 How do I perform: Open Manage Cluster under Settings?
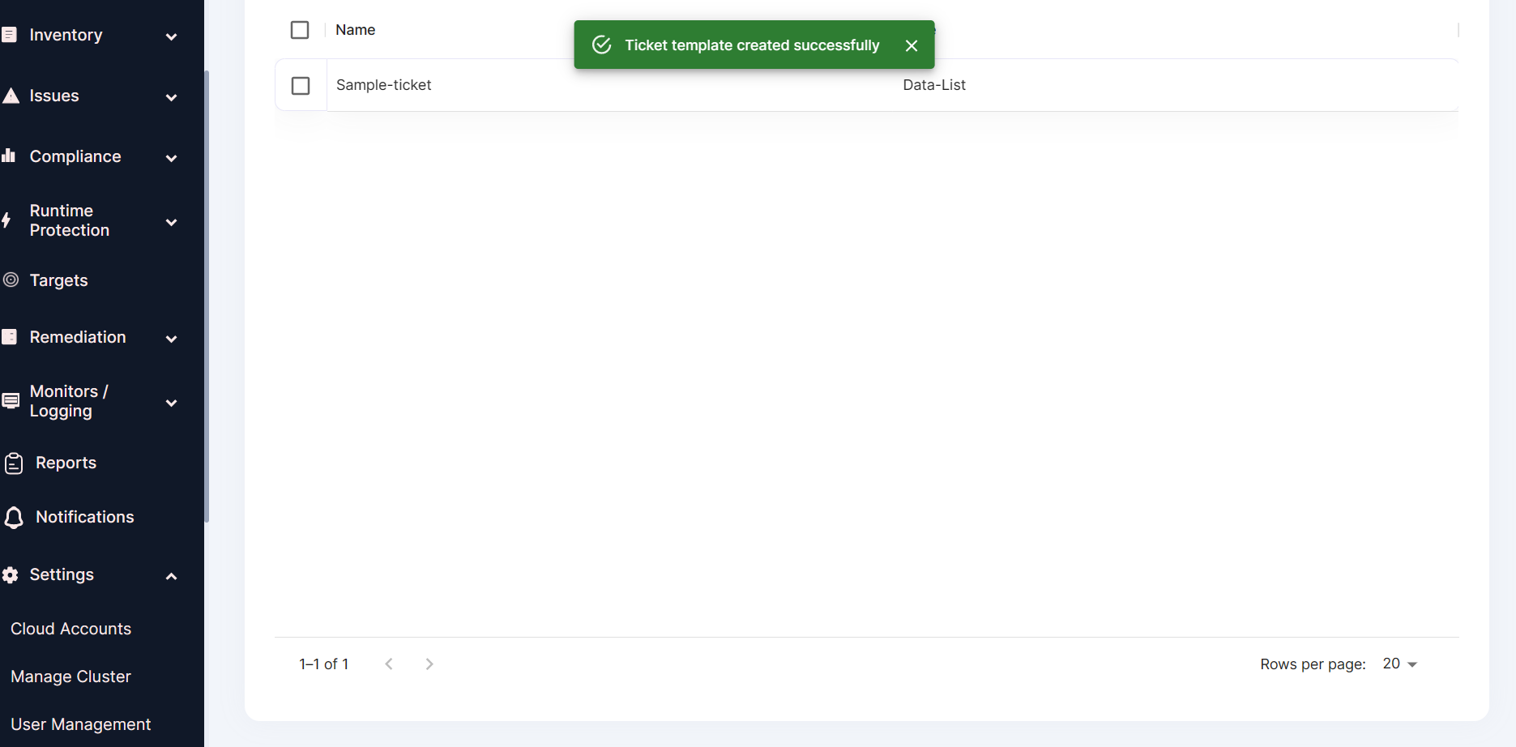tap(70, 677)
